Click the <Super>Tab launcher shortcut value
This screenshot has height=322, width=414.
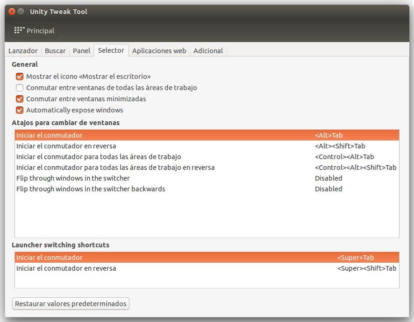pyautogui.click(x=355, y=258)
